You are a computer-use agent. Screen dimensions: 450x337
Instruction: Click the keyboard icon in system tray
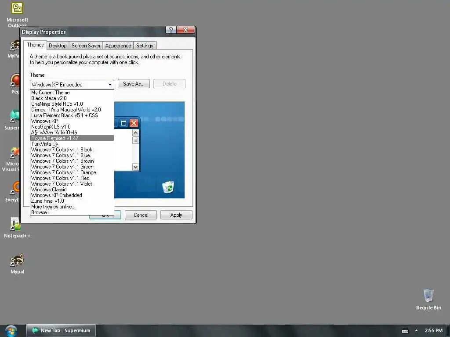pyautogui.click(x=405, y=331)
